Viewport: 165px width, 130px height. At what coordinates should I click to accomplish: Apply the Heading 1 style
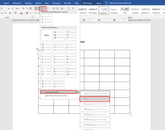coord(104,10)
